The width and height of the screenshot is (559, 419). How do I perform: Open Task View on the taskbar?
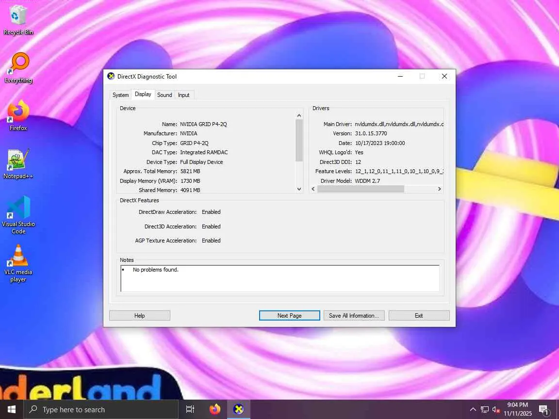click(x=190, y=409)
